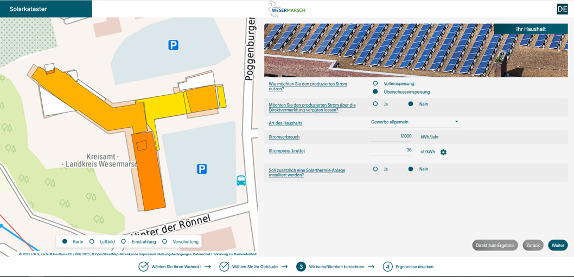Select Volleinspeisung radio option

point(375,83)
